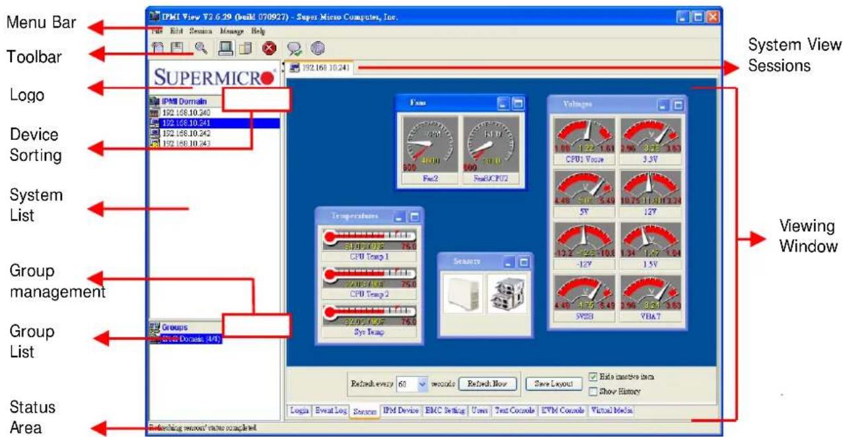Click the Groups header in group list
Viewport: 843px width, 437px height.
click(176, 327)
